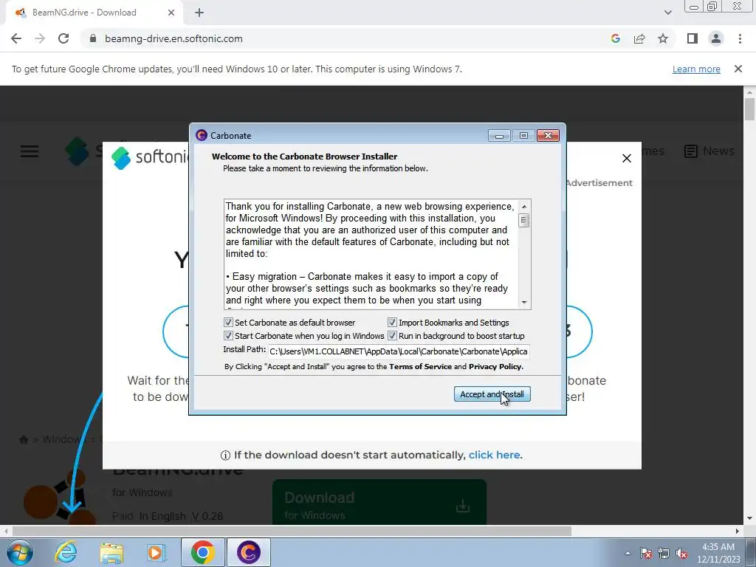Launch Internet Explorer from taskbar
756x567 pixels.
[x=66, y=552]
